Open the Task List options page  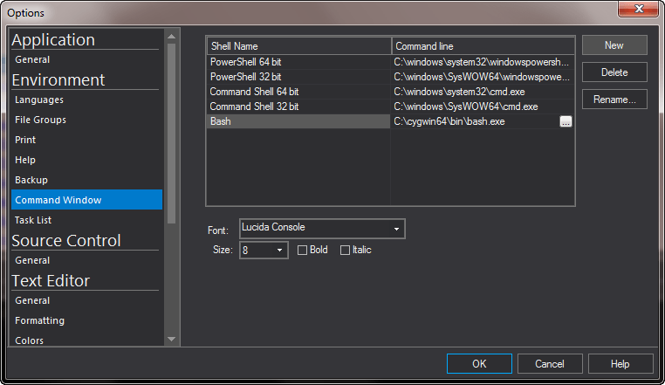click(86, 220)
